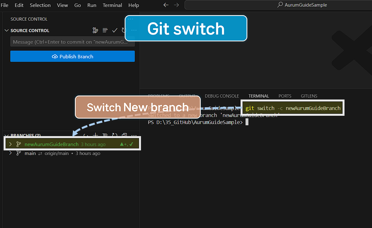
Task: Open the Selection menu
Action: tap(40, 5)
